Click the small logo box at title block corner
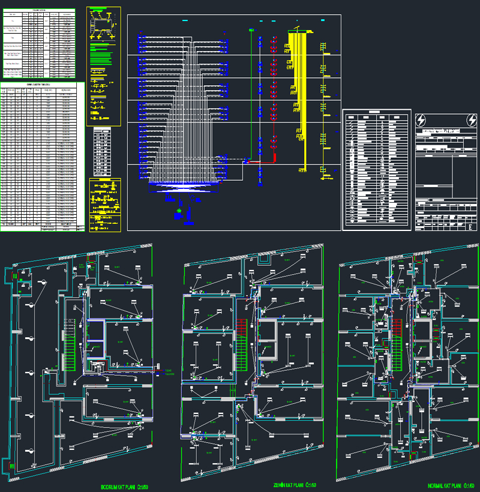 pyautogui.click(x=470, y=227)
